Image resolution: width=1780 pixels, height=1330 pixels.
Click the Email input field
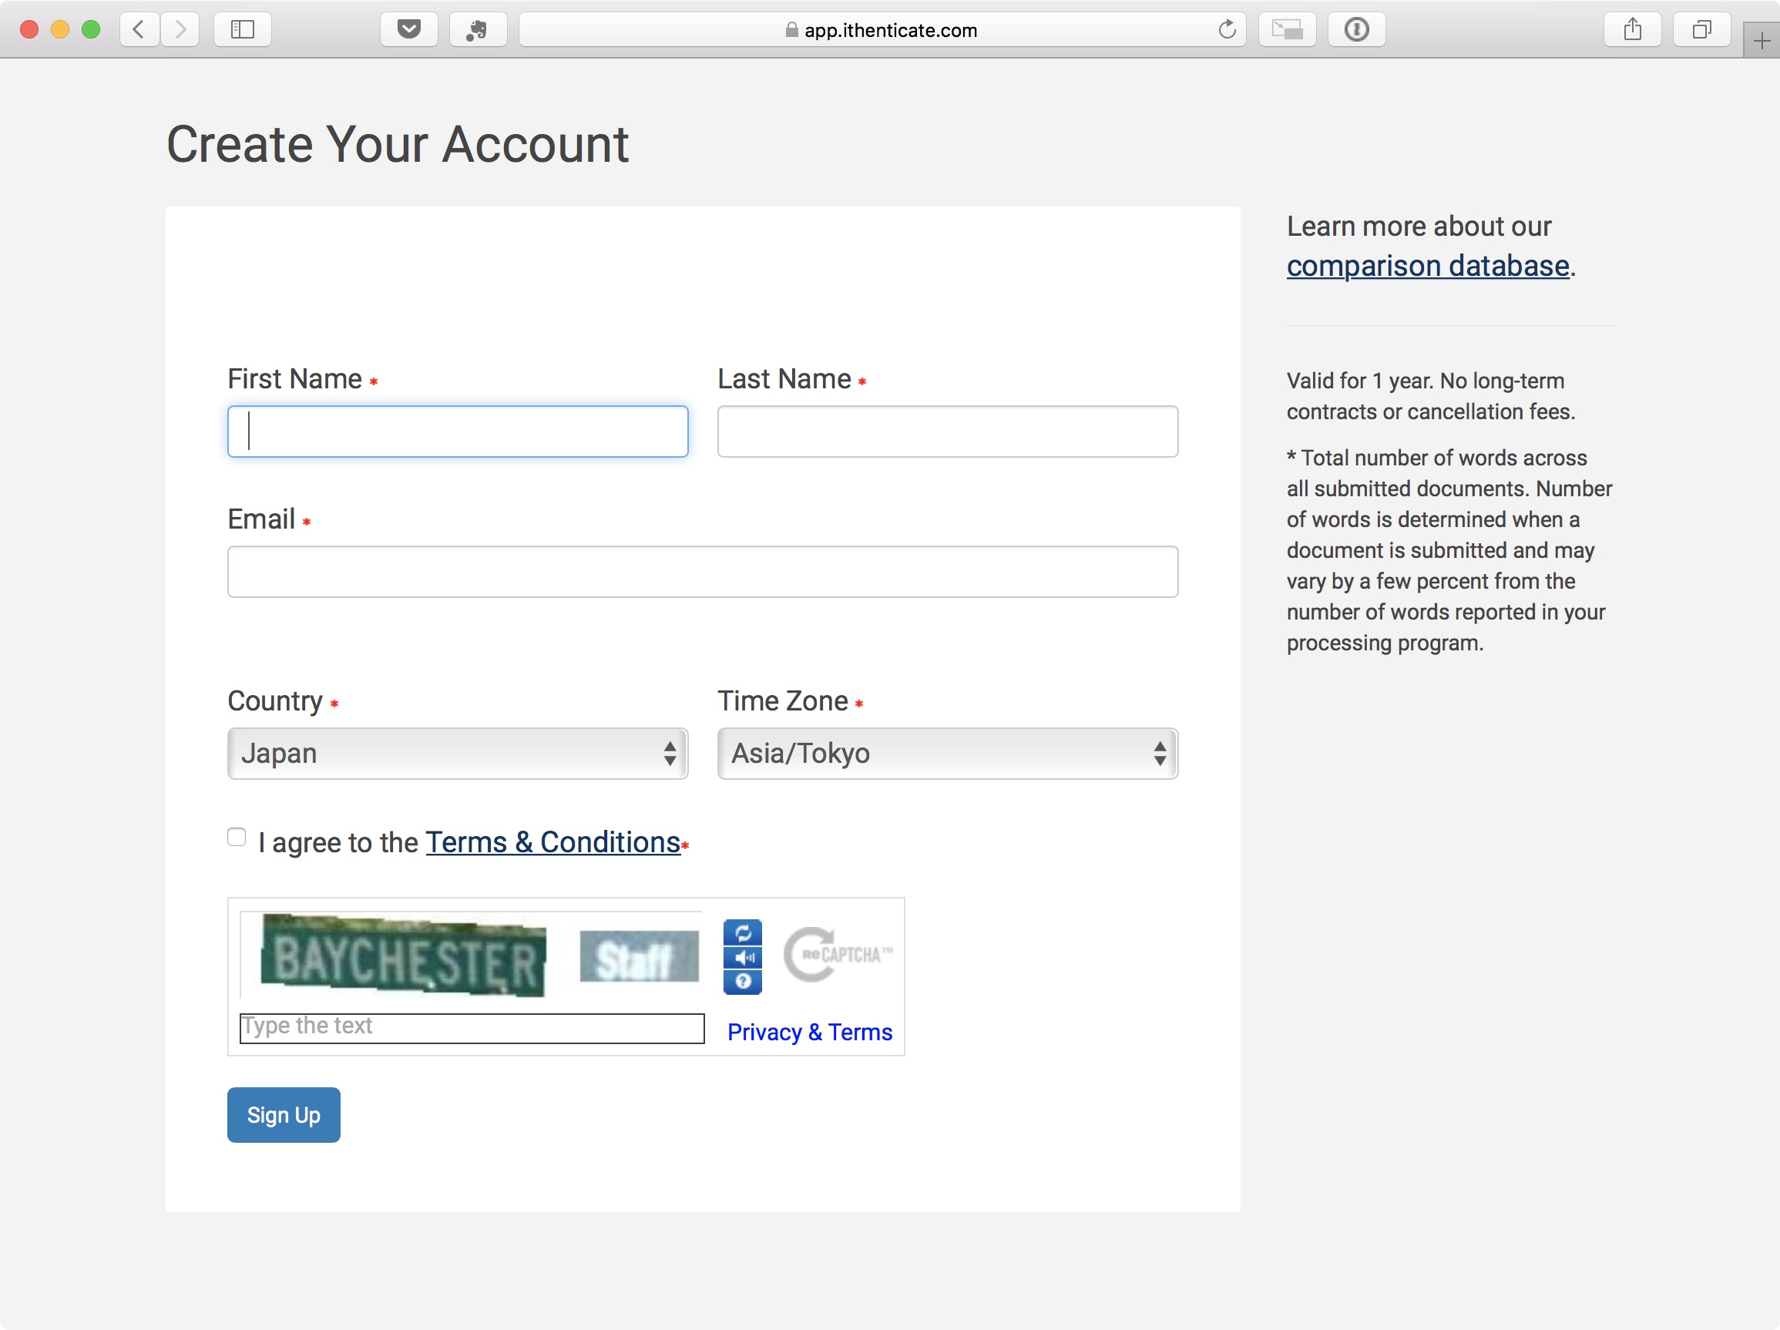coord(703,572)
